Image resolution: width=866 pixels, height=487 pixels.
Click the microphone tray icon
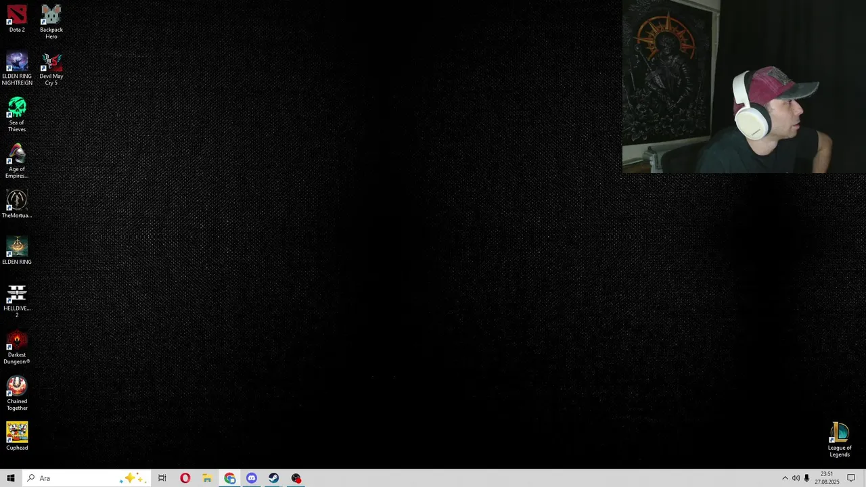coord(806,478)
